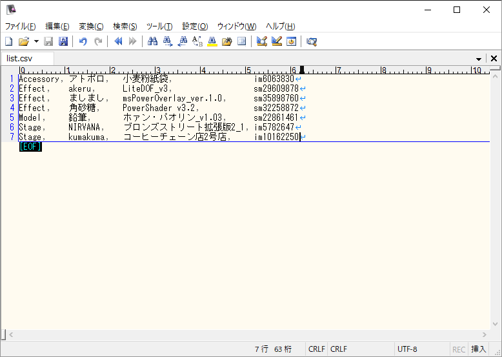Click the column ruler above the text
The image size is (502, 357).
pos(254,70)
